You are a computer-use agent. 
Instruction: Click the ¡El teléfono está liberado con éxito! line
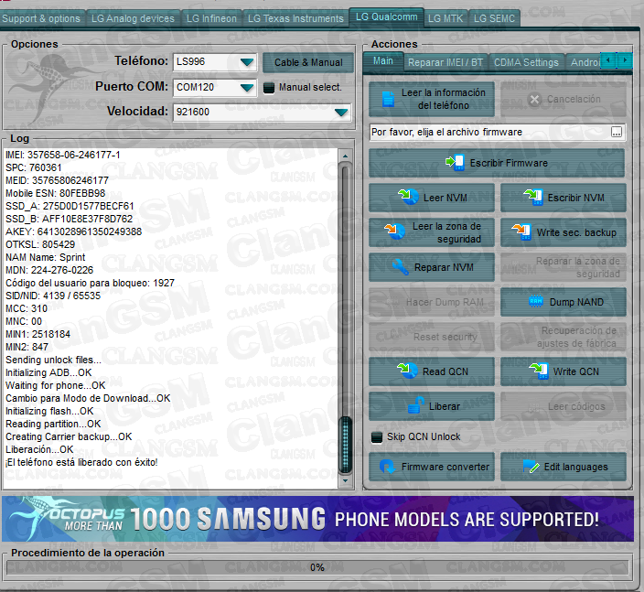coord(81,462)
